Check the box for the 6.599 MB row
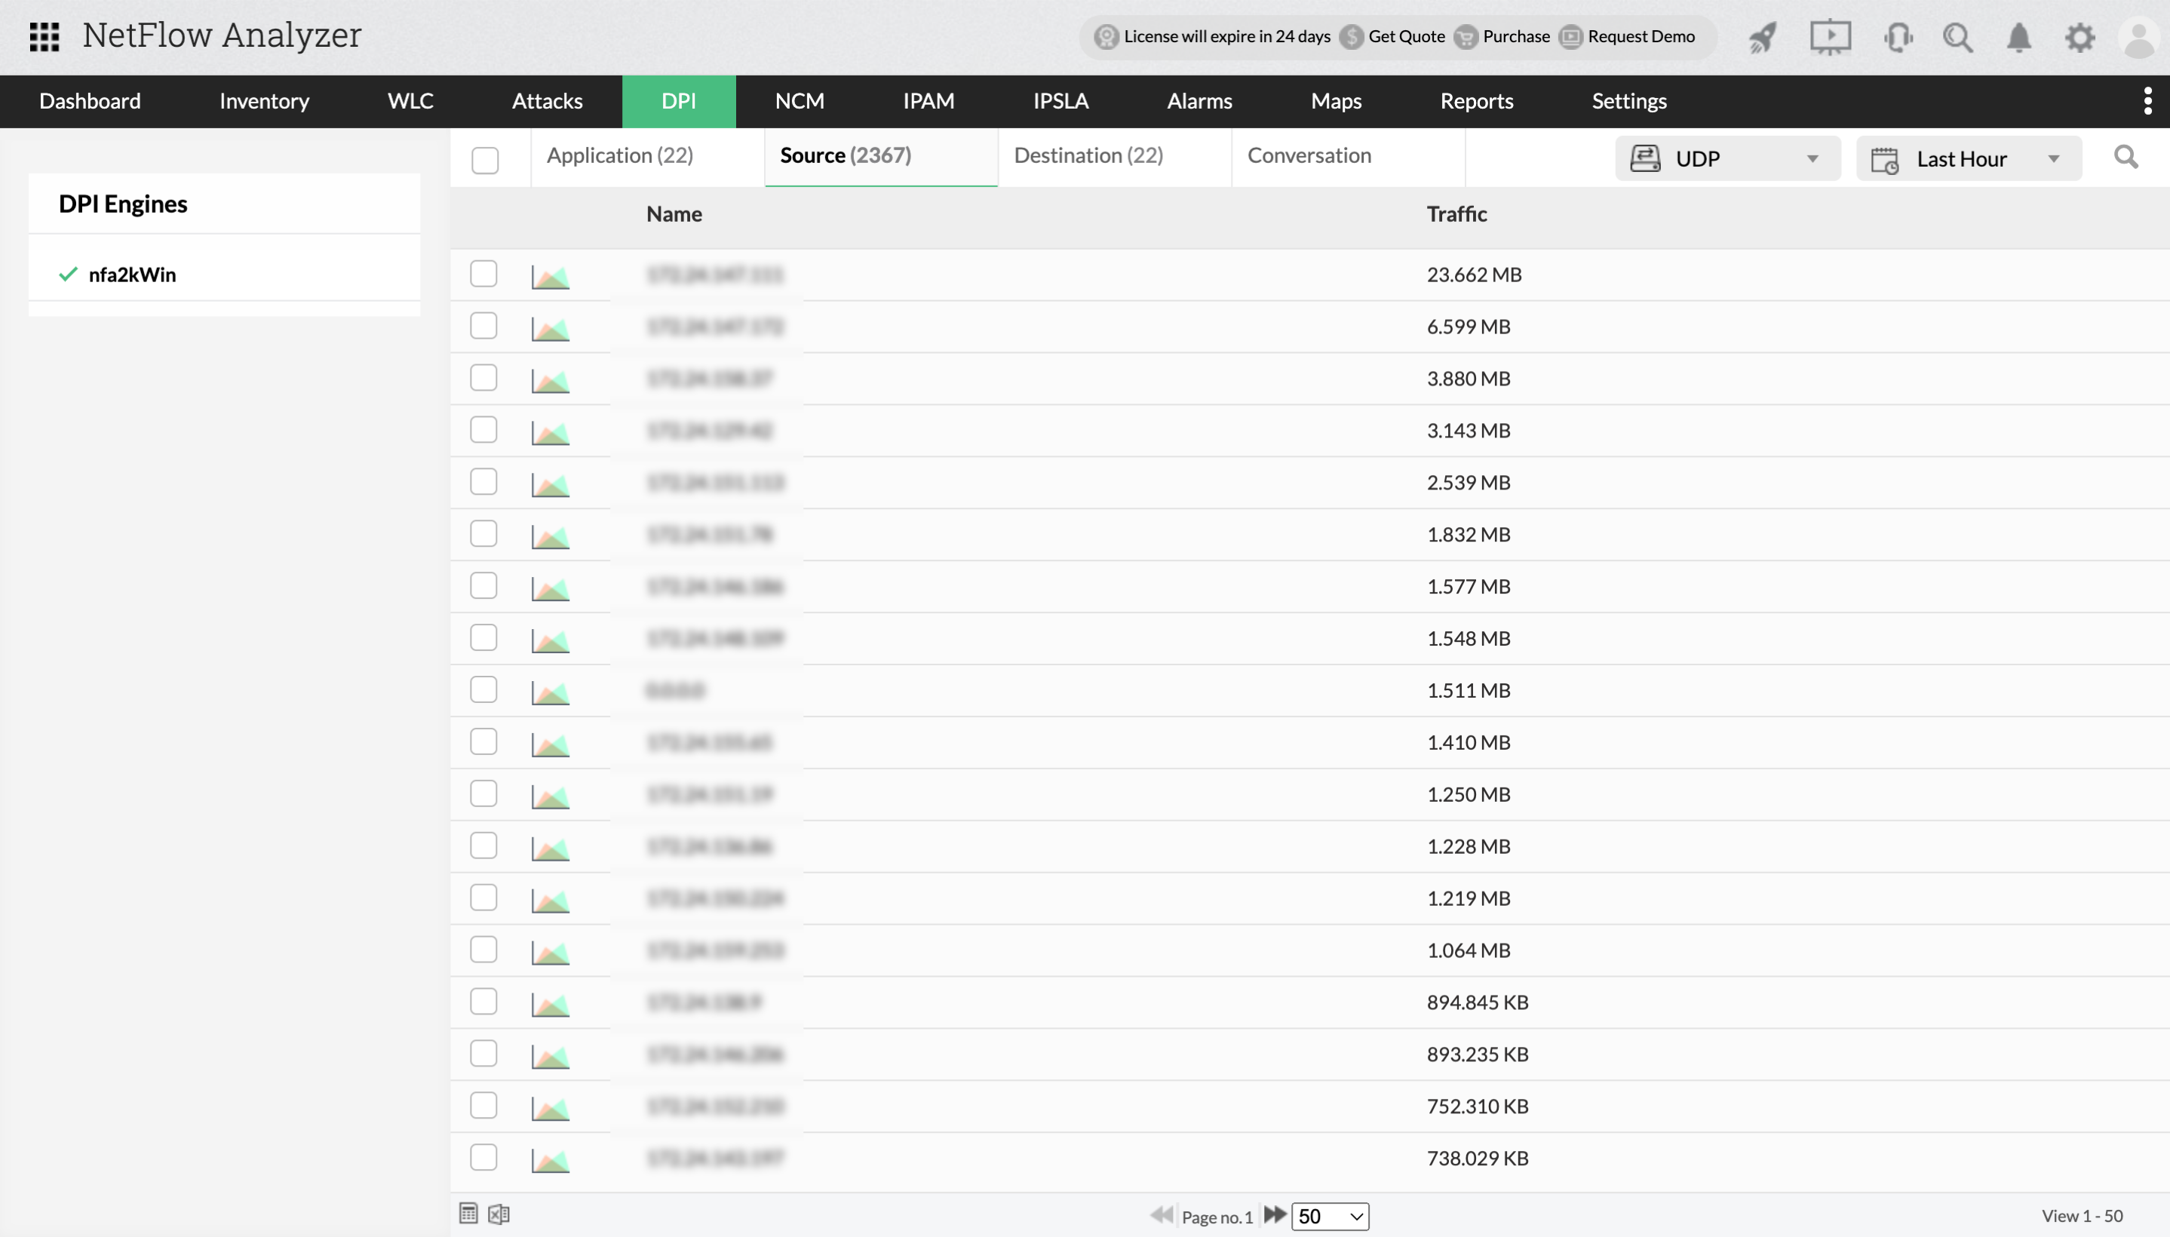The image size is (2170, 1237). 483,325
